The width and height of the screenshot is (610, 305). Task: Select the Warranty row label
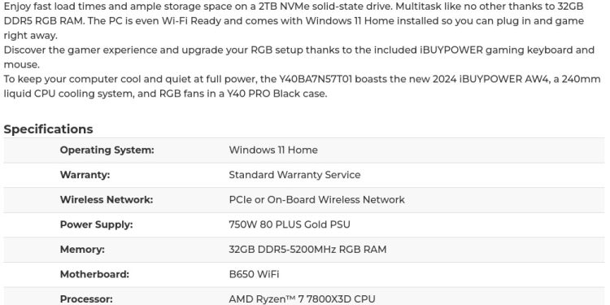point(85,175)
